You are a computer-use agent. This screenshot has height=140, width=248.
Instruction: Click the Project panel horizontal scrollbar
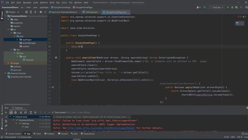17,105
